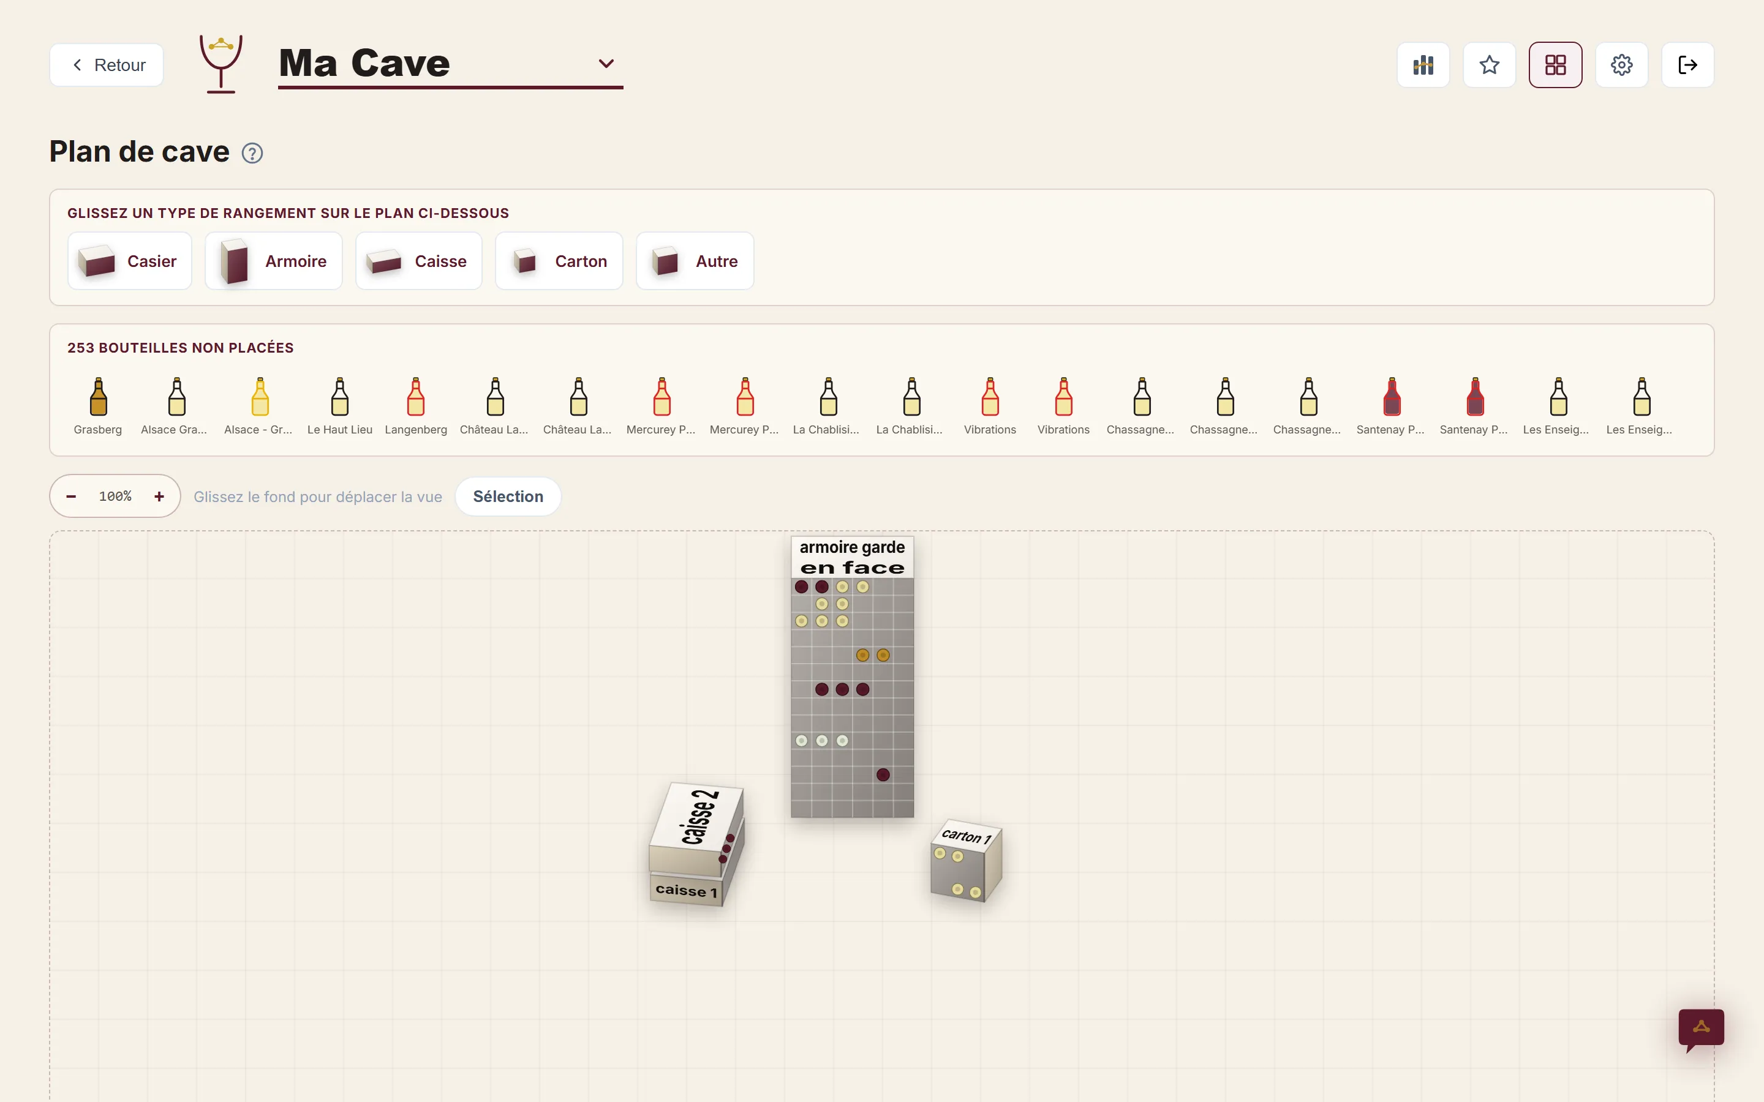This screenshot has height=1102, width=1764.
Task: Pick the Casier storage type
Action: tap(130, 261)
